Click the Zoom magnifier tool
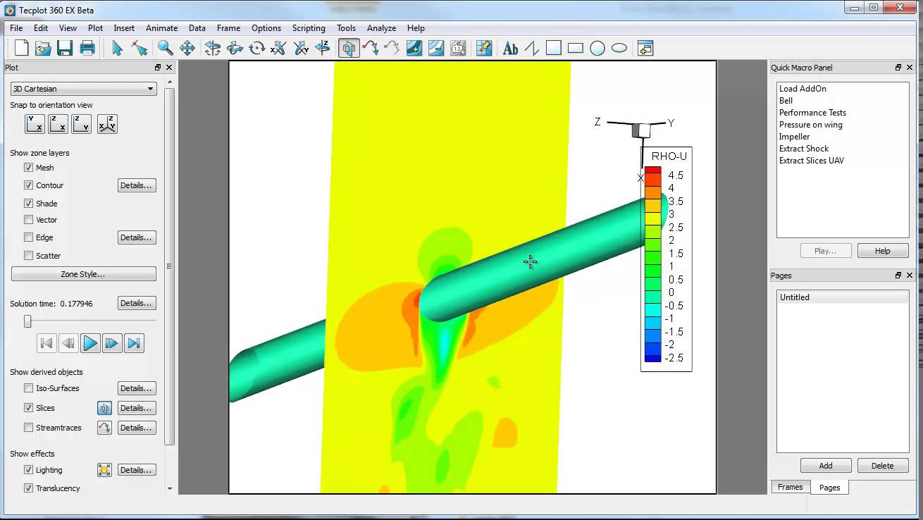923x520 pixels. tap(165, 48)
